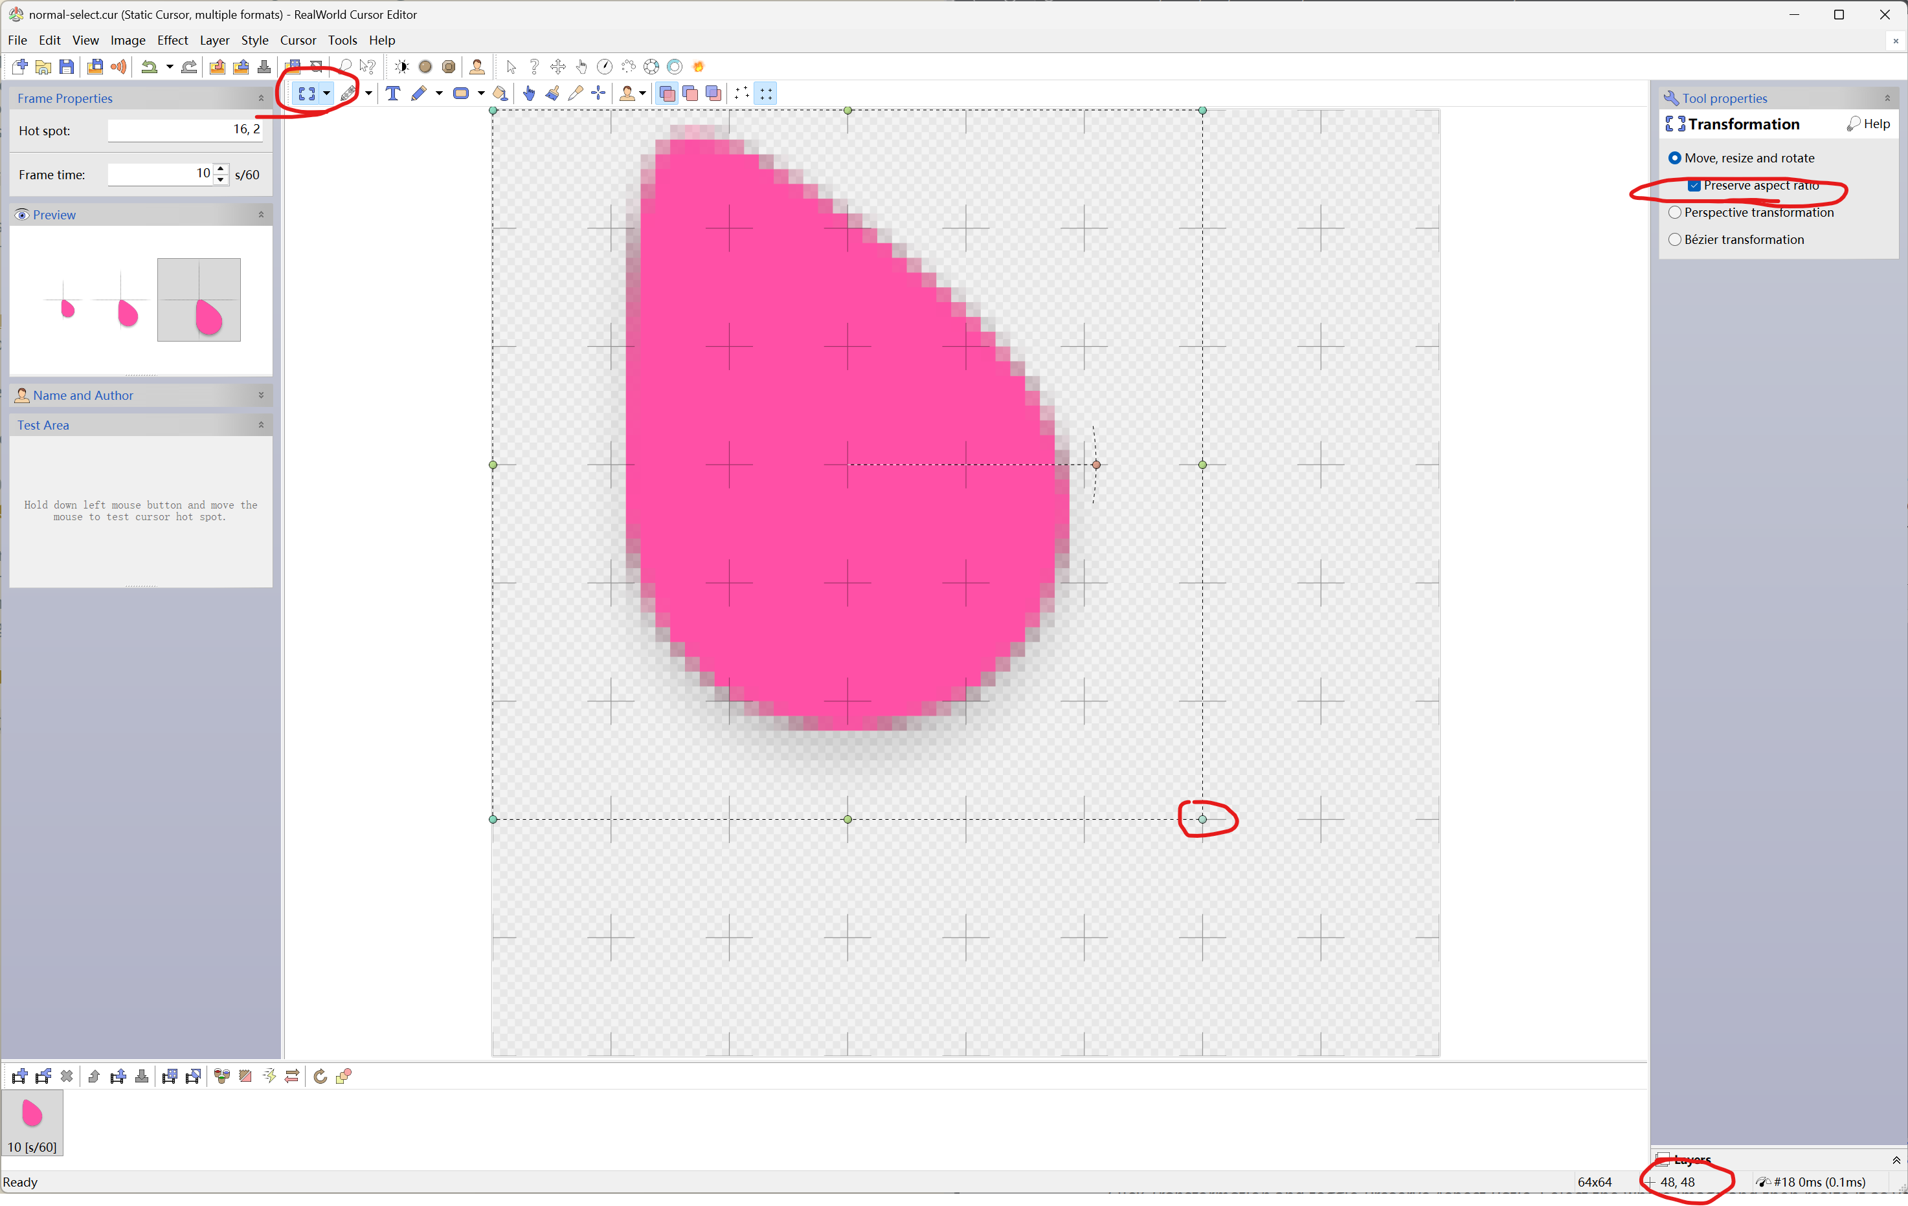Click the add new frame icon
Screen dimensions: 1908x1206
[x=20, y=1076]
